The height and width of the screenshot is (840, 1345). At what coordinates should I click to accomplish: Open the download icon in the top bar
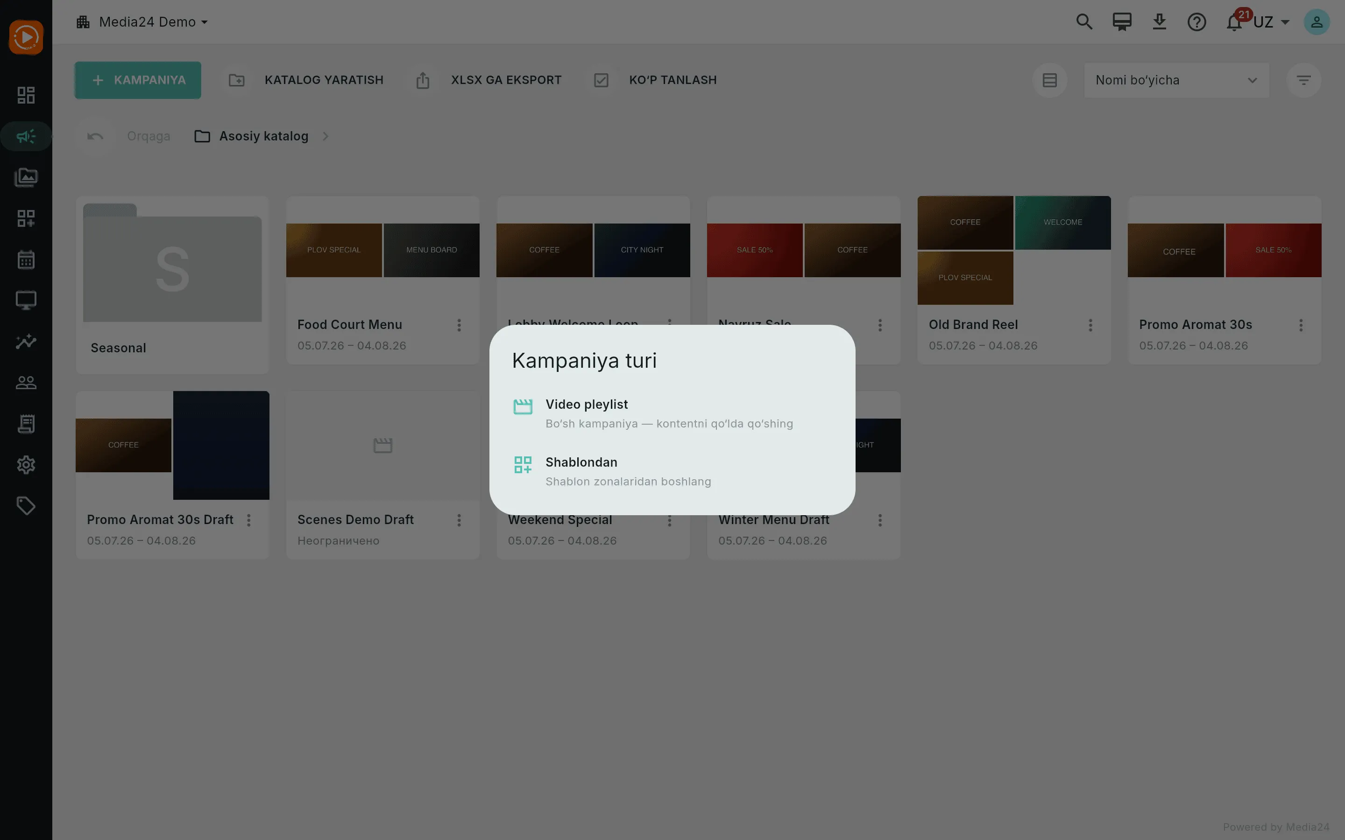click(1159, 22)
